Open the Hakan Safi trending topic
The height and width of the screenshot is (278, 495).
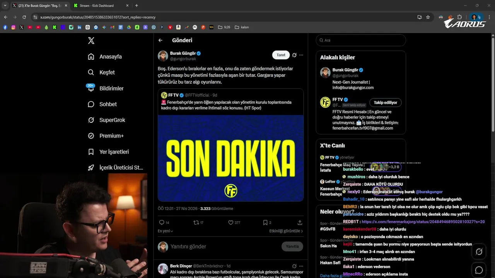coord(330,263)
